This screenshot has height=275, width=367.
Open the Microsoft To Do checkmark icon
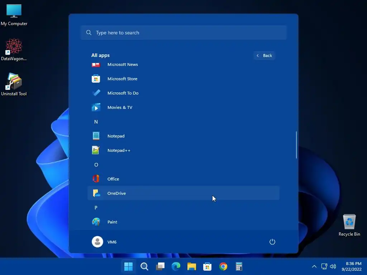point(96,93)
